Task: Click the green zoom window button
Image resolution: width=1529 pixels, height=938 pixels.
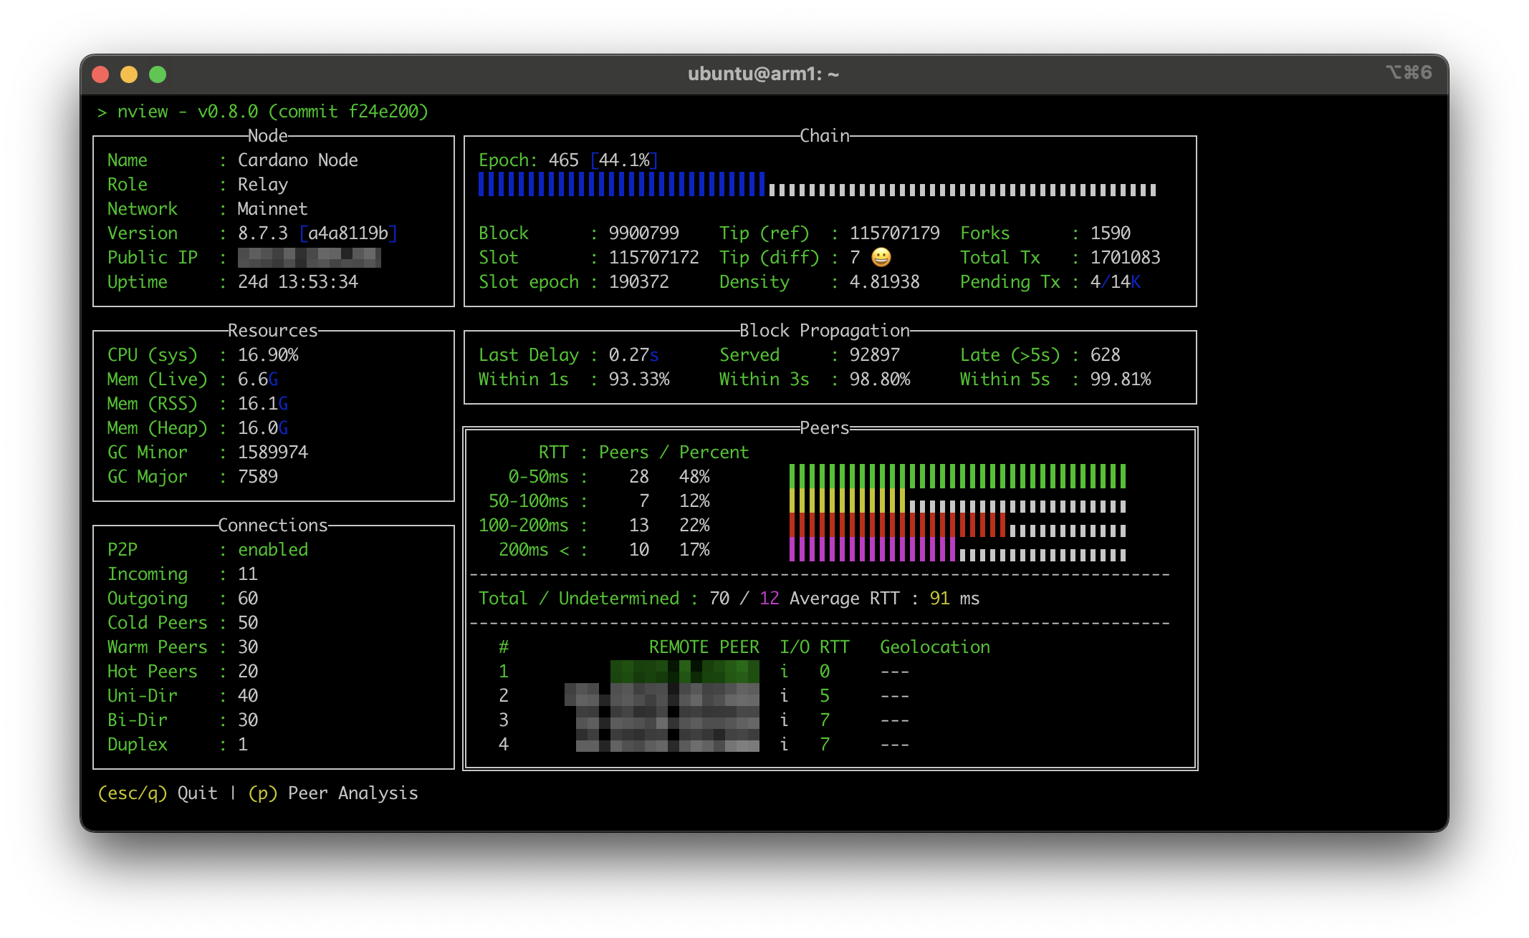Action: [158, 74]
